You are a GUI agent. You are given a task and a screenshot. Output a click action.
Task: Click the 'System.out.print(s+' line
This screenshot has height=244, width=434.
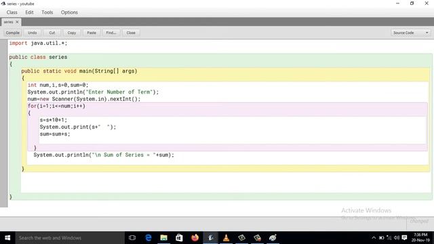tap(78, 127)
